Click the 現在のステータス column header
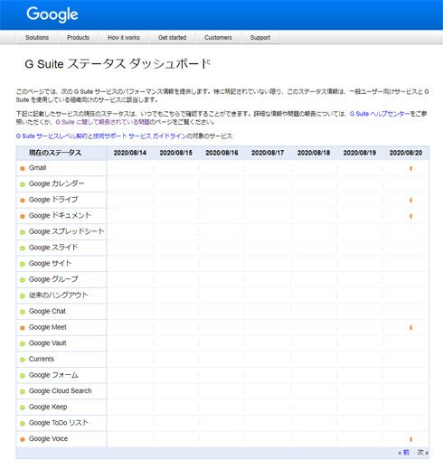Screen dimensions: 443x469 pos(55,153)
